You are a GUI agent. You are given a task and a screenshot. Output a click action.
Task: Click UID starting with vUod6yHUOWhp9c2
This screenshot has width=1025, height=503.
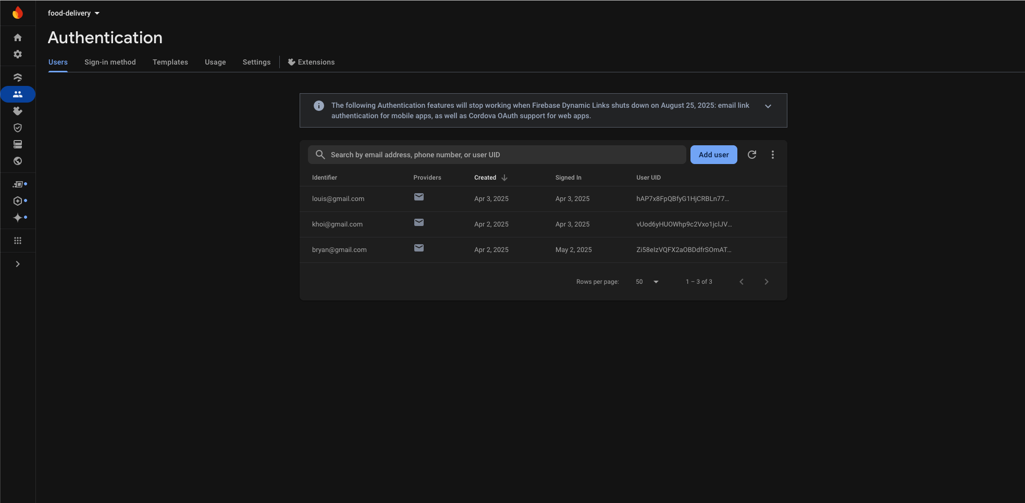(x=684, y=224)
